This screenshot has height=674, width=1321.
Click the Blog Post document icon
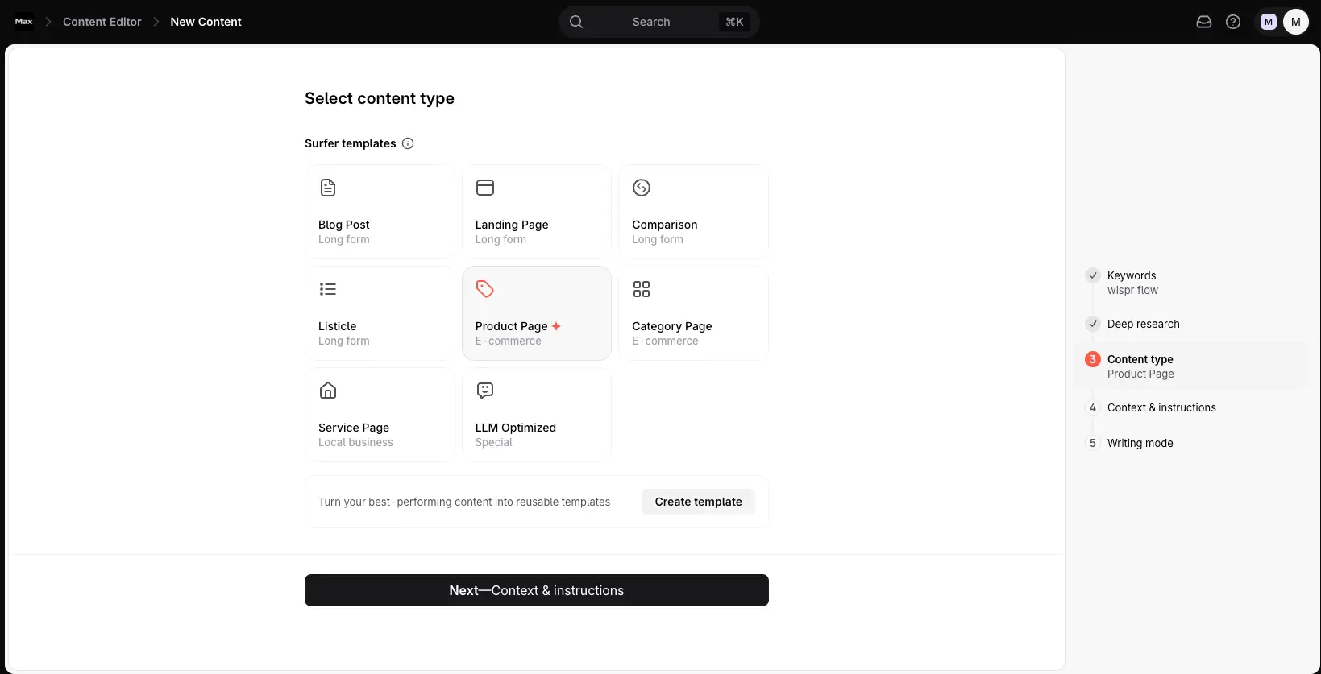328,188
